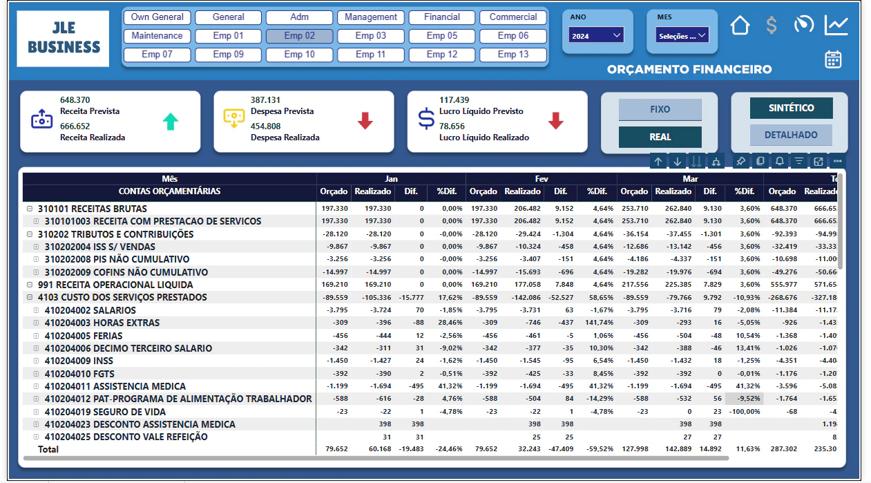
Task: Click the Total row label
Action: pos(49,450)
